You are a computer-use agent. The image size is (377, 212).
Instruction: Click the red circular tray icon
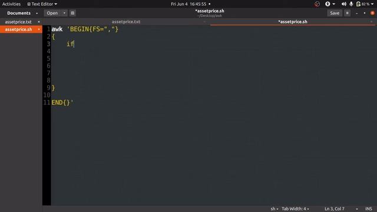point(317,4)
